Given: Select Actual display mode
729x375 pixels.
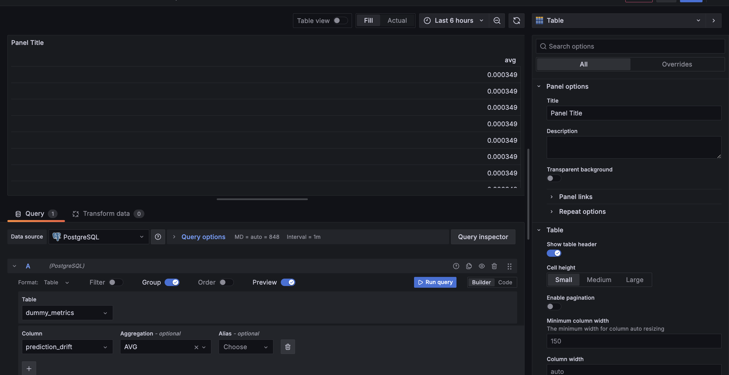Looking at the screenshot, I should 397,20.
